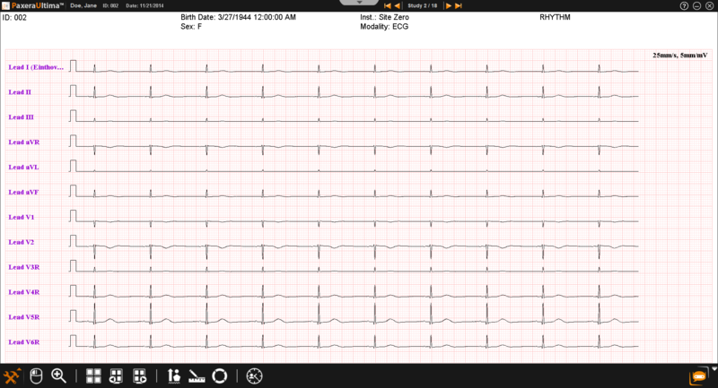This screenshot has width=718, height=388.
Task: Select the ruler measurement tool
Action: 197,376
